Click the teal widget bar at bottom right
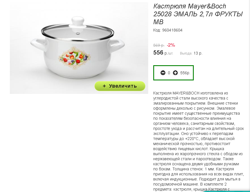Image resolution: width=250 pixels, height=192 pixels. [226, 191]
